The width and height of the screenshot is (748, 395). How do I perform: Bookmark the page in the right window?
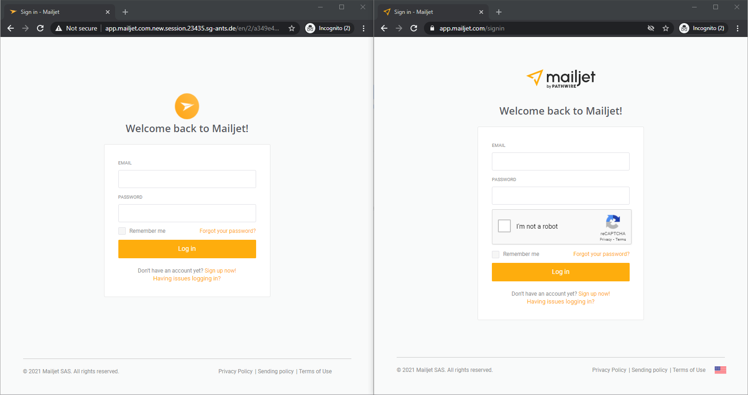(666, 28)
